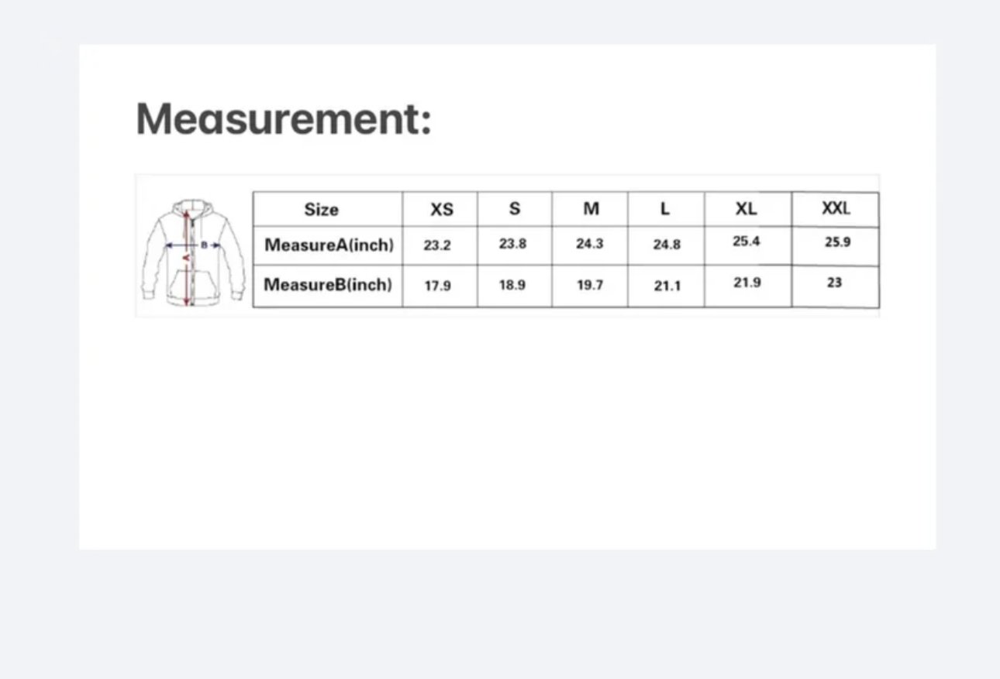The height and width of the screenshot is (679, 1000).
Task: Select the 23.2 value cell
Action: pyautogui.click(x=437, y=245)
